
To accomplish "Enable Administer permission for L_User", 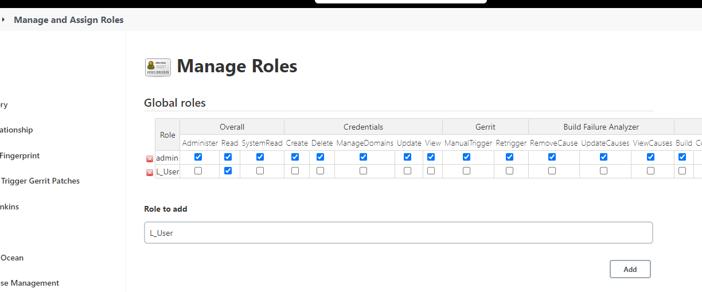I will pyautogui.click(x=198, y=171).
